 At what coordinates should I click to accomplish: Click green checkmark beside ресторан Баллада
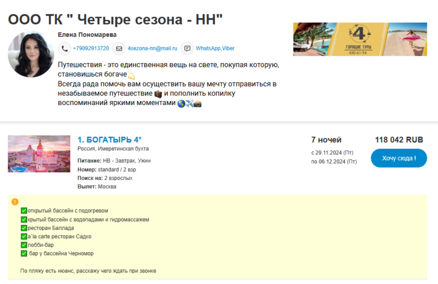point(24,228)
